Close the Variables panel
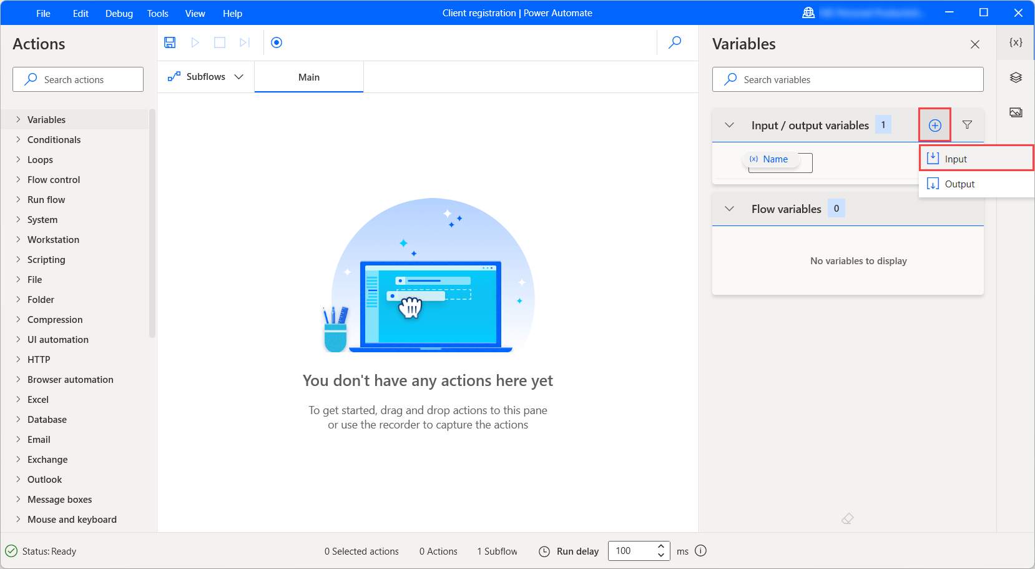1035x569 pixels. pos(974,44)
